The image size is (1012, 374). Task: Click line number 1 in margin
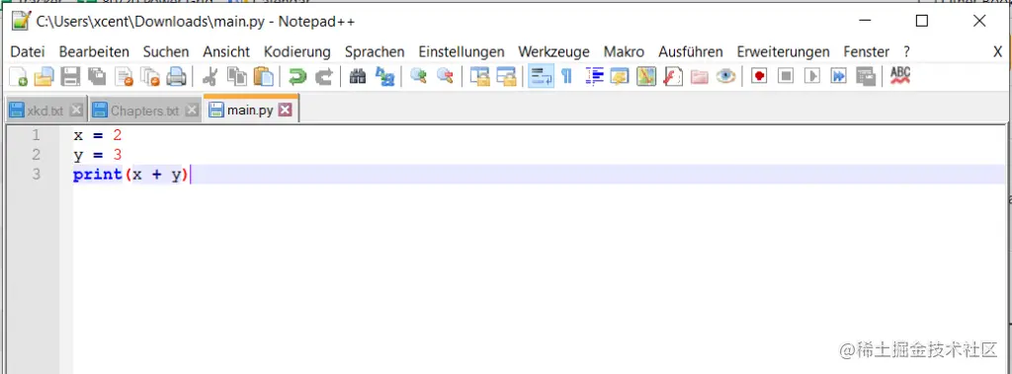pos(36,135)
